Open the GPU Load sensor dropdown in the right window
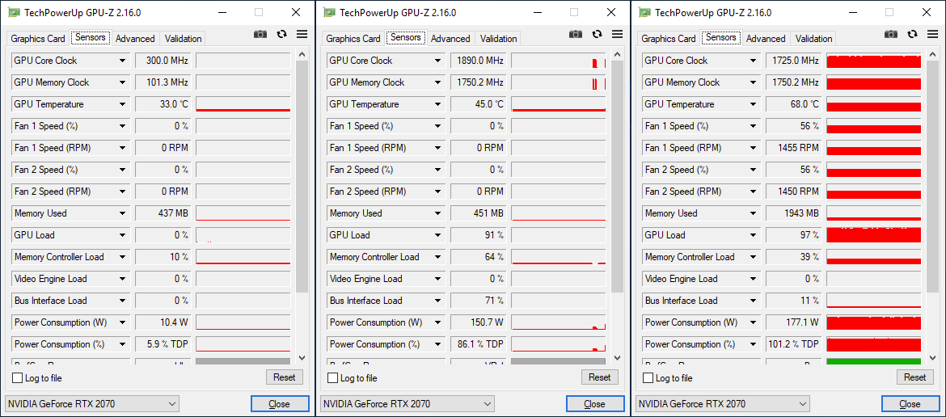The image size is (946, 417). (754, 235)
